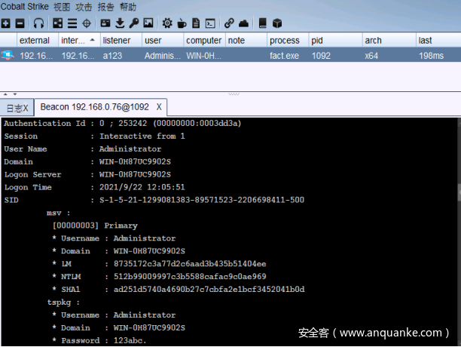Open the 帮助 (Help) menu
Image resolution: width=461 pixels, height=347 pixels.
coord(128,7)
